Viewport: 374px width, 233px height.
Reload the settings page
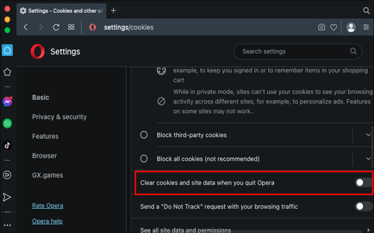(56, 27)
